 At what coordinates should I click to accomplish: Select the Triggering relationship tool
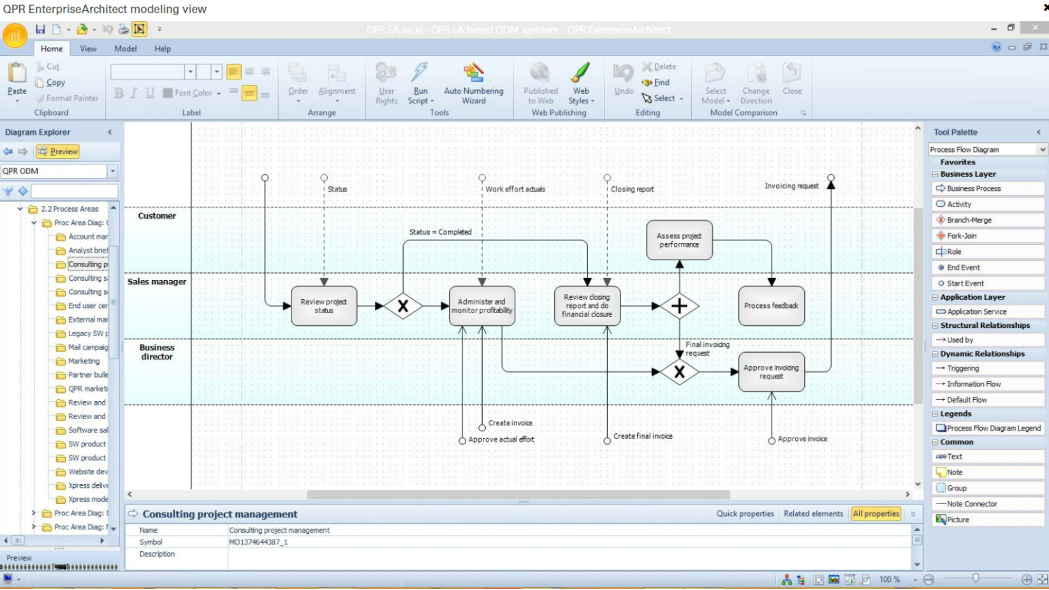987,368
